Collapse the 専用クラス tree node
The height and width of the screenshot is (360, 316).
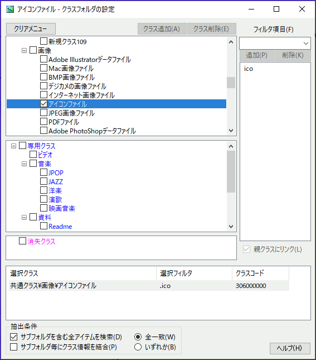click(13, 146)
